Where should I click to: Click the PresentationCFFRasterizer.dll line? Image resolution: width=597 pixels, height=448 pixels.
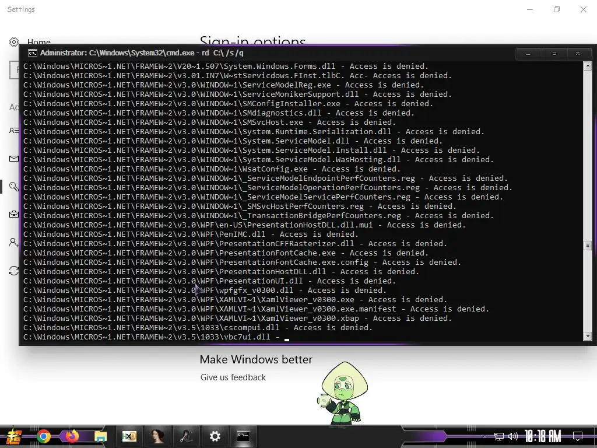(x=236, y=243)
